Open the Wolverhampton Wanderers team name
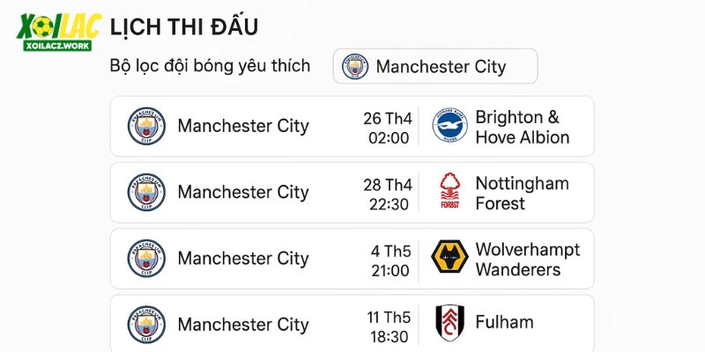705x352 pixels. tap(528, 259)
